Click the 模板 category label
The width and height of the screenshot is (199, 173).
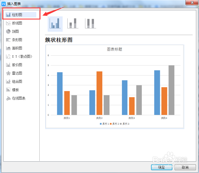pos(16,90)
